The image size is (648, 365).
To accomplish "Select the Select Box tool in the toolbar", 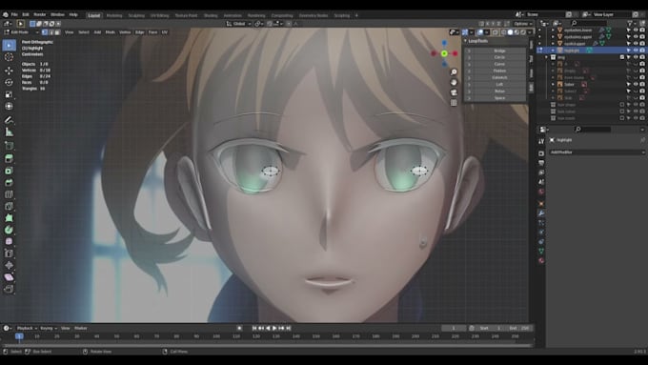I will coord(10,45).
